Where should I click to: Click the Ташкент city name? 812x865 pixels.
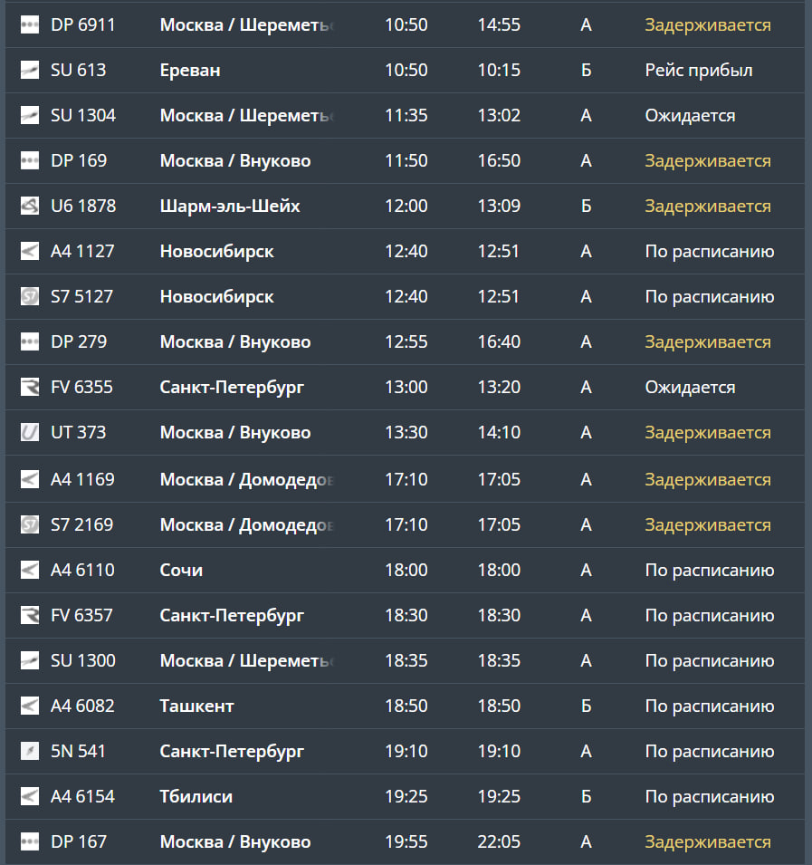(196, 706)
